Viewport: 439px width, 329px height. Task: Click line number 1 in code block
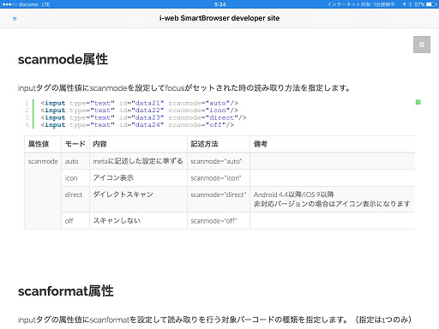tap(27, 103)
